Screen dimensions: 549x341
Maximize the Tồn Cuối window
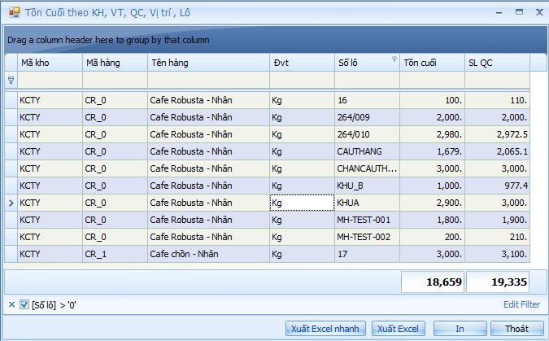(518, 12)
